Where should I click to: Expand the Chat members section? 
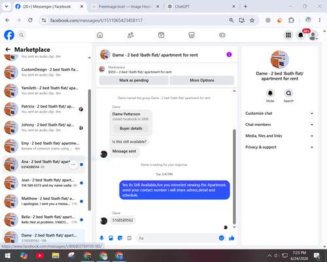point(279,124)
